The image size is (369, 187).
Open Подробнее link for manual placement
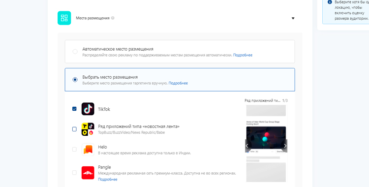tap(178, 83)
